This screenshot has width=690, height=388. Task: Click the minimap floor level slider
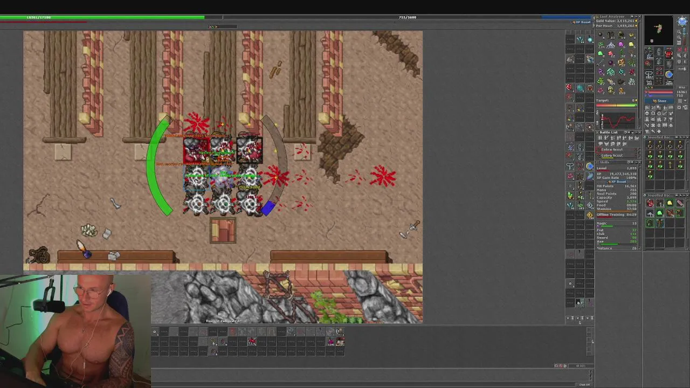click(x=684, y=36)
